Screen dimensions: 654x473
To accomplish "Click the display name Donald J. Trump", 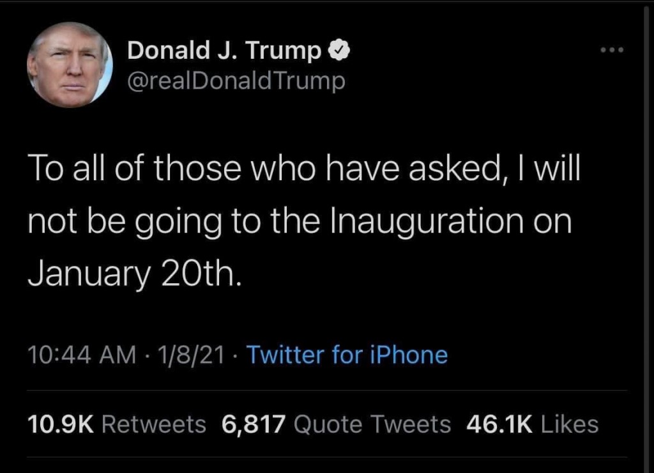I will tap(224, 50).
